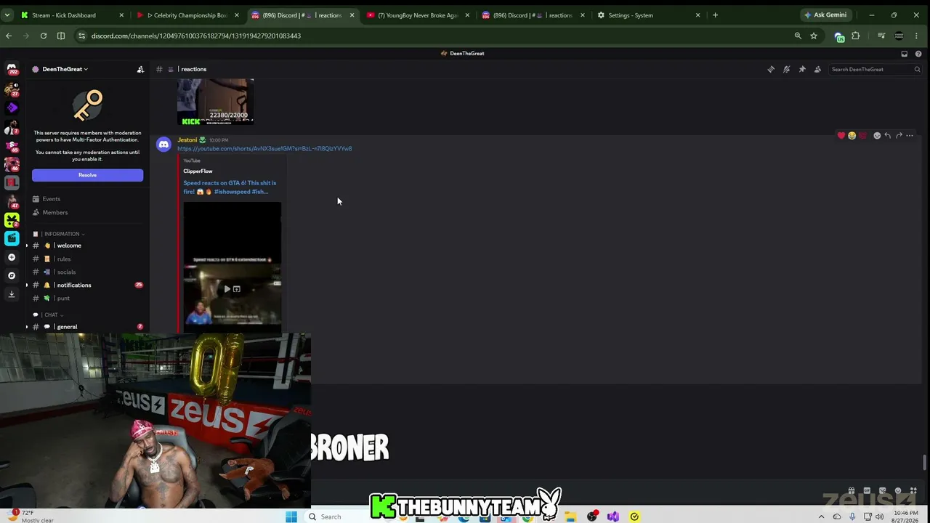Forward Jestoni's message with forward arrow

pyautogui.click(x=899, y=136)
